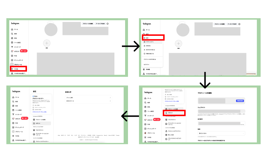The width and height of the screenshot is (278, 156).
Task: Click the gear icon beside アーカイブを表示 in top-left screenshot
Action: (108, 24)
